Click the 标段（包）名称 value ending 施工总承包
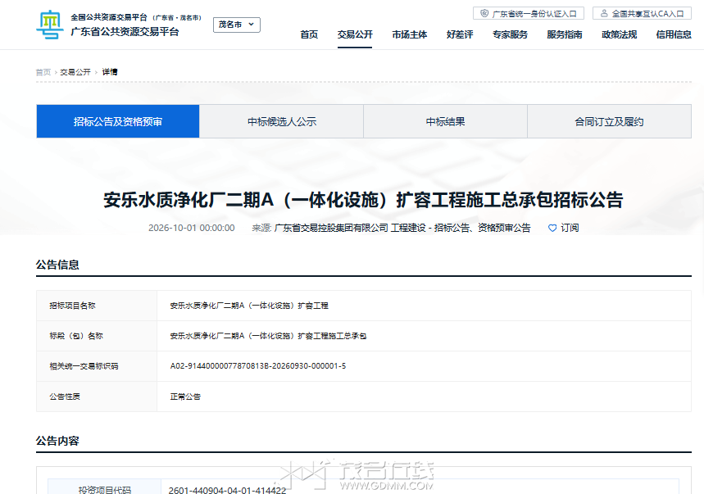This screenshot has width=704, height=494. [x=269, y=336]
